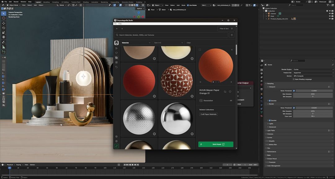335x179 pixels.
Task: Disable Denoise under Render sampling
Action: [x=270, y=120]
